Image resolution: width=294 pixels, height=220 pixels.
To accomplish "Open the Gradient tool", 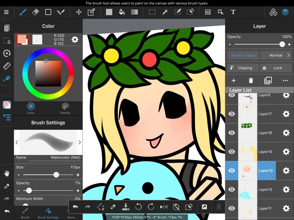I will (x=135, y=12).
